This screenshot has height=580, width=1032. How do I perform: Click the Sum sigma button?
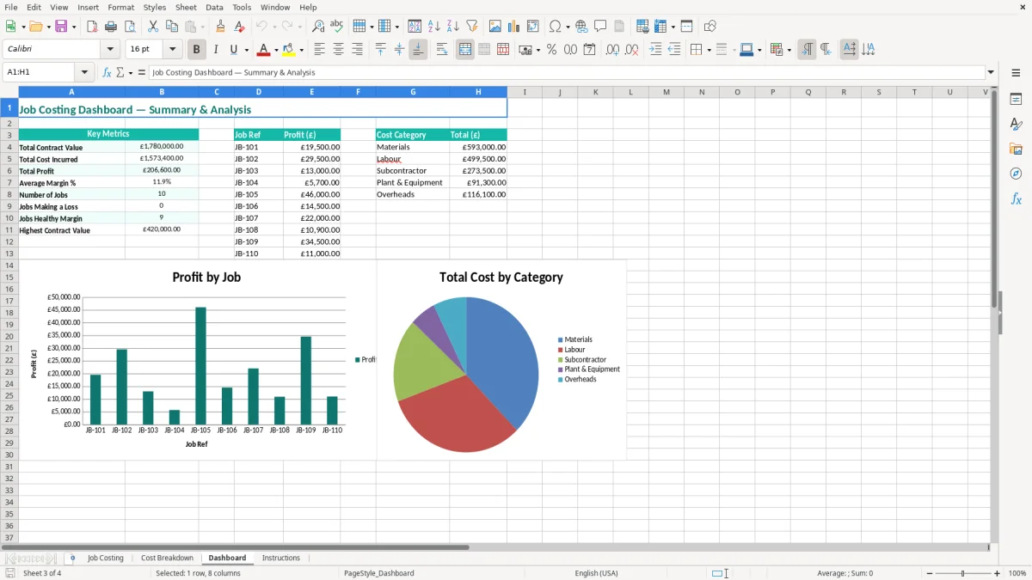point(121,72)
